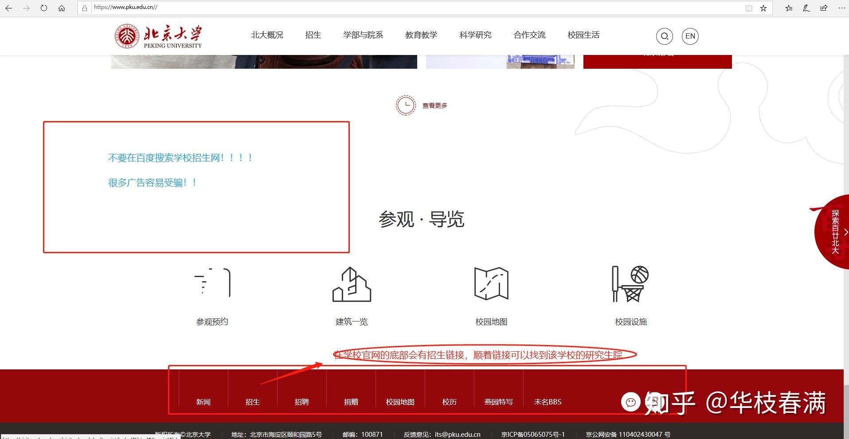Click the postal code 100871 text
The height and width of the screenshot is (439, 849).
[372, 435]
